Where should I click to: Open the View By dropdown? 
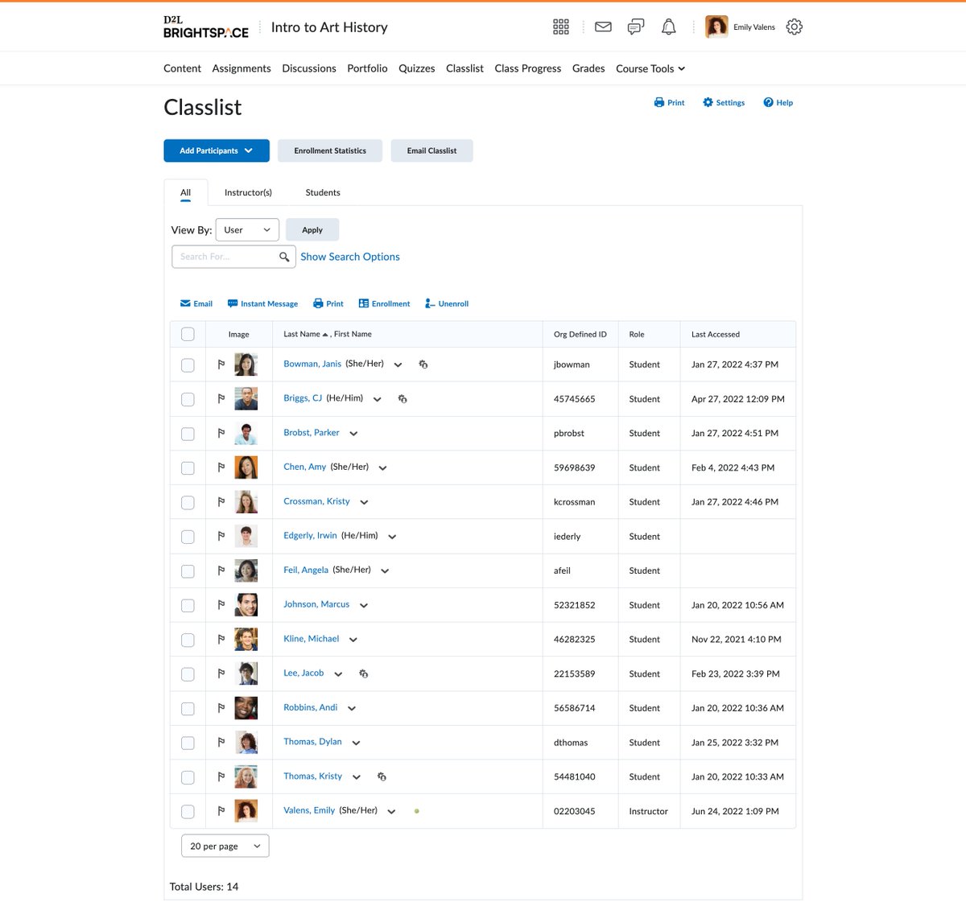point(246,229)
